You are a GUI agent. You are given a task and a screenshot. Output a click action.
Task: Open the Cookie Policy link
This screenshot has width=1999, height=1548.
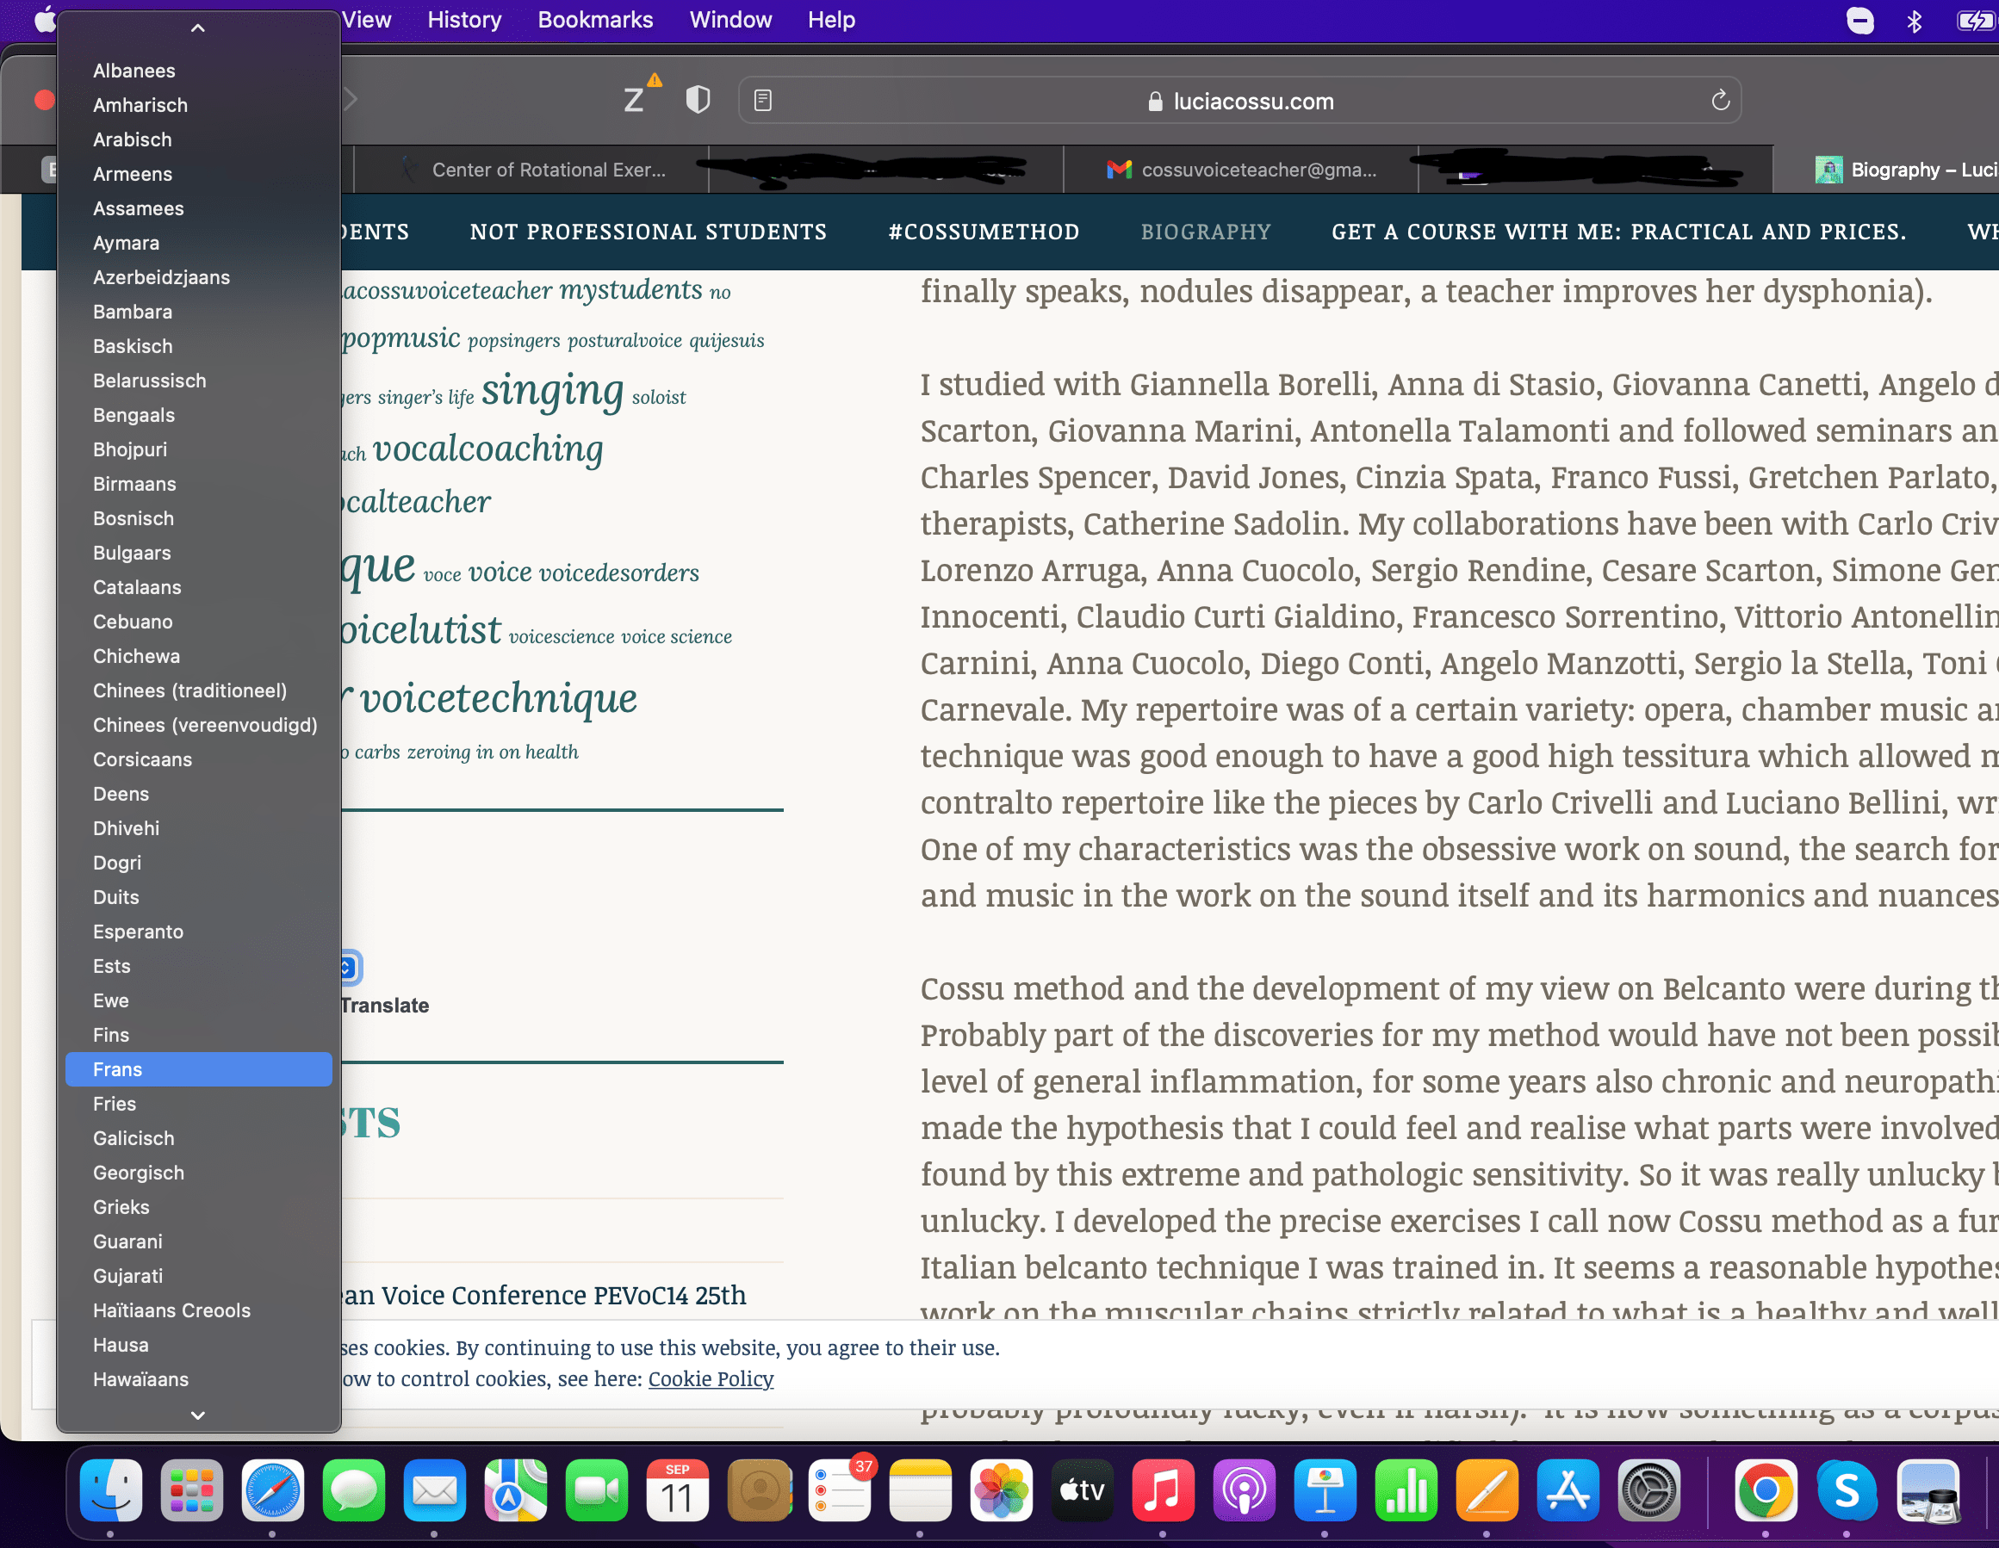(x=711, y=1378)
